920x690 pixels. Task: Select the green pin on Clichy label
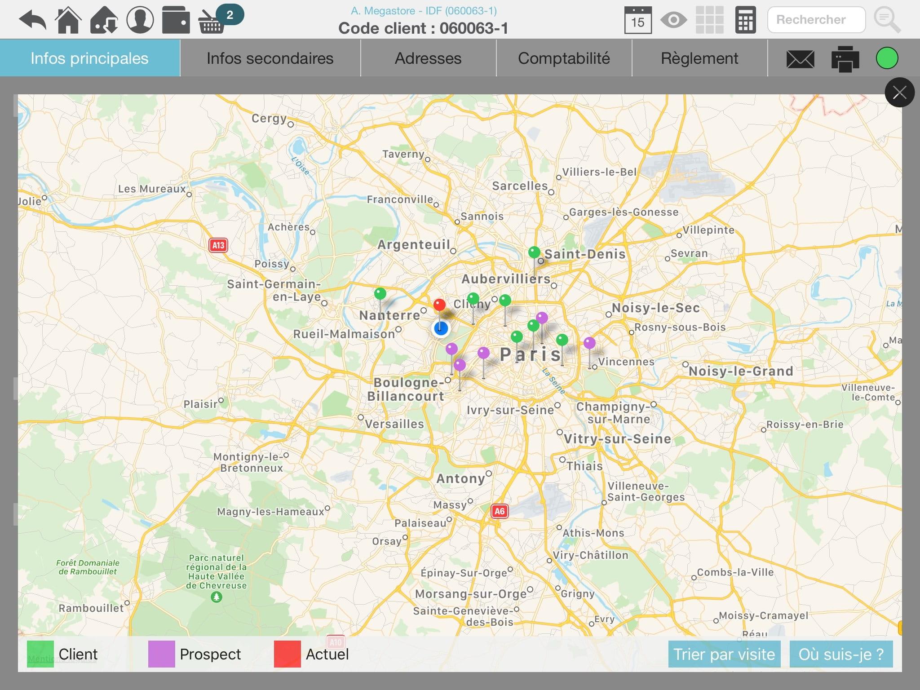point(473,299)
